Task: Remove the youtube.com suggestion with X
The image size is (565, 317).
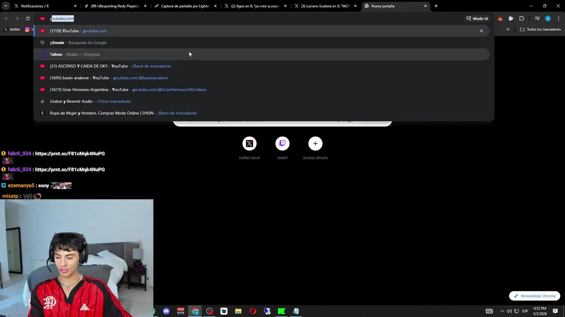Action: [481, 31]
